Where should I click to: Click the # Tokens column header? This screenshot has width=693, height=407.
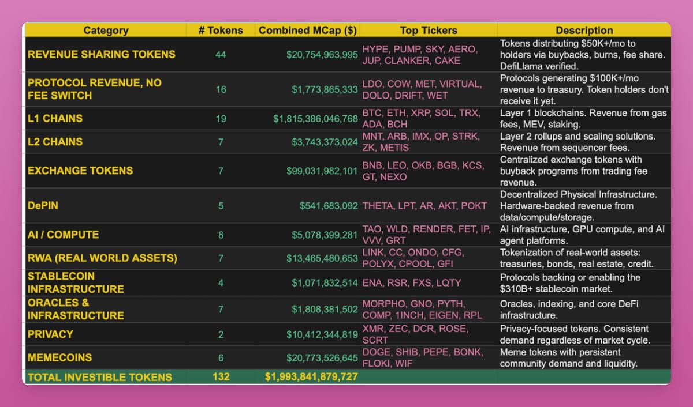point(221,31)
